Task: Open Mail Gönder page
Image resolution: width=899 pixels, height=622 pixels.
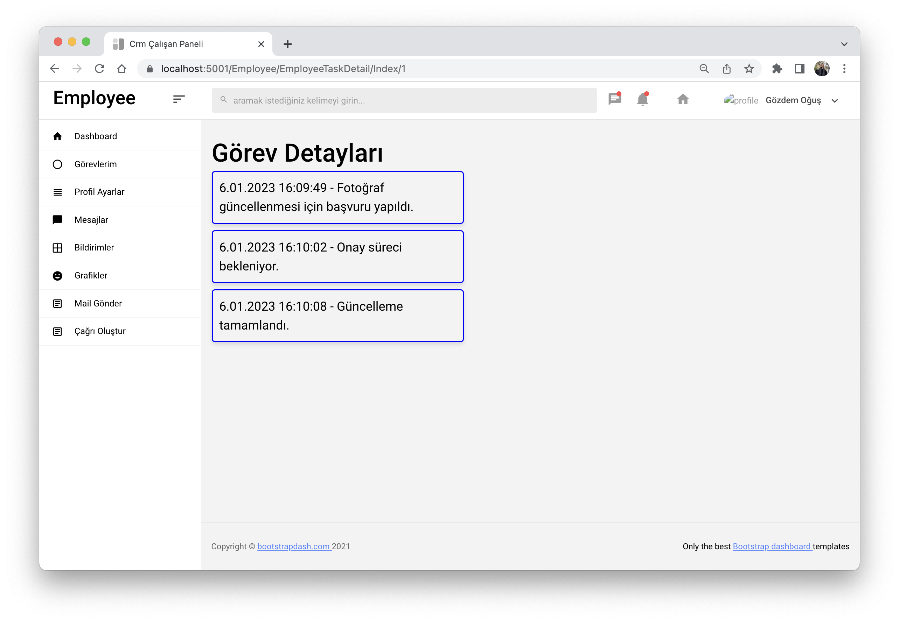Action: click(x=120, y=303)
